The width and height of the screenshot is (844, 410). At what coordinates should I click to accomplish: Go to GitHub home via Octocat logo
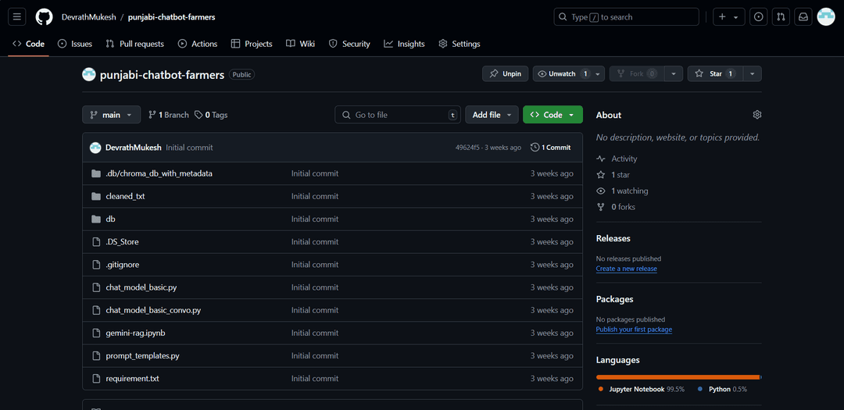(x=44, y=17)
